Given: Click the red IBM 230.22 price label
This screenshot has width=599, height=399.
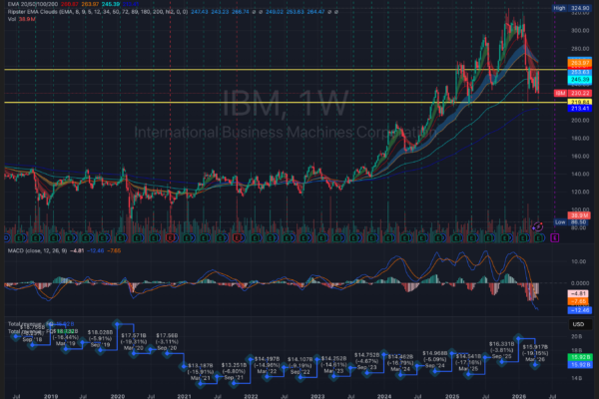Looking at the screenshot, I should point(573,93).
